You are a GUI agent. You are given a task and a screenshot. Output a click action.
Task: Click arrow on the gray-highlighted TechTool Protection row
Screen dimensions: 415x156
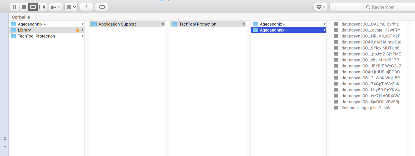point(244,24)
